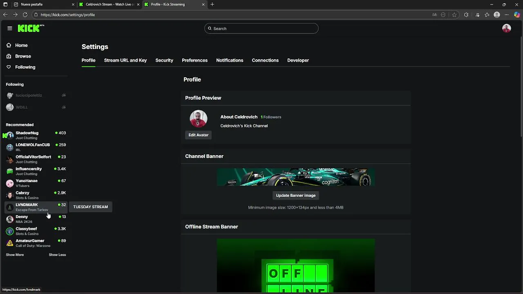
Task: Close the Profile - Kick Streaming tab
Action: [x=203, y=4]
